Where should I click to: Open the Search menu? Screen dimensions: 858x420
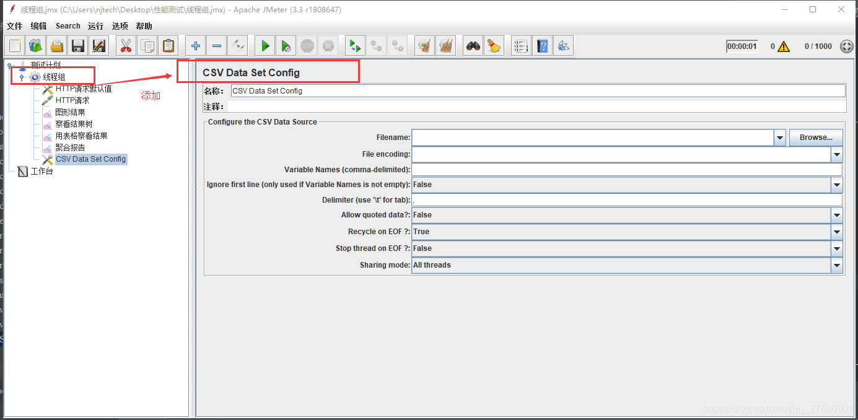68,26
